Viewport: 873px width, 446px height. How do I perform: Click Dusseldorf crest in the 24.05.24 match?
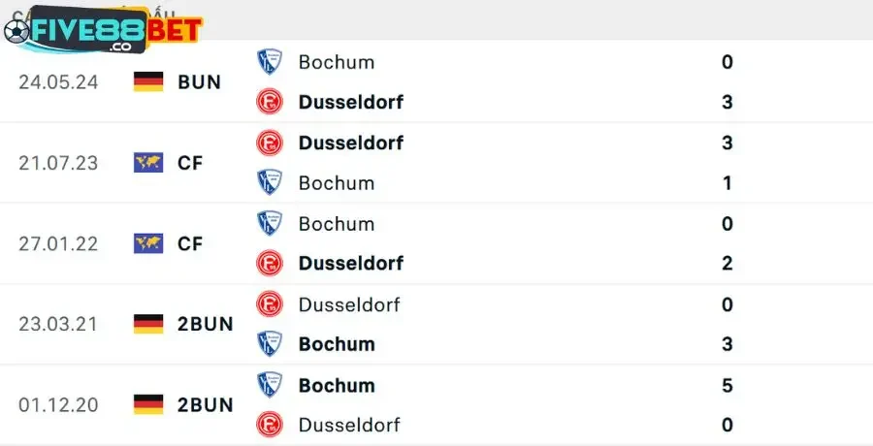tap(269, 102)
